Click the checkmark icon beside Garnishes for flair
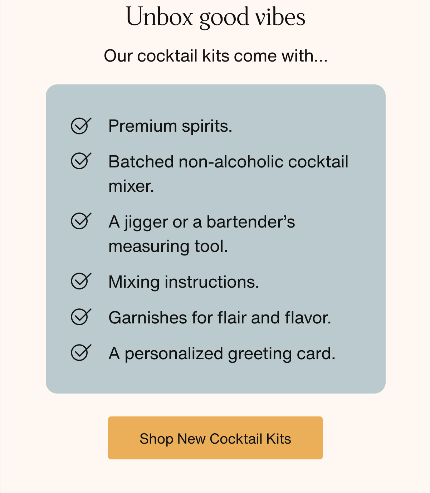This screenshot has height=493, width=430. click(81, 317)
